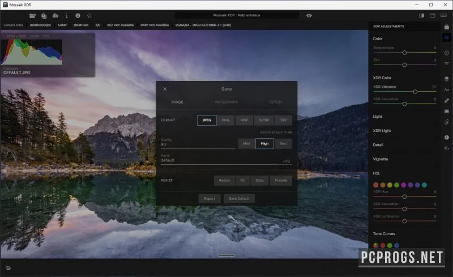Click the Tint slider handle

click(x=404, y=65)
